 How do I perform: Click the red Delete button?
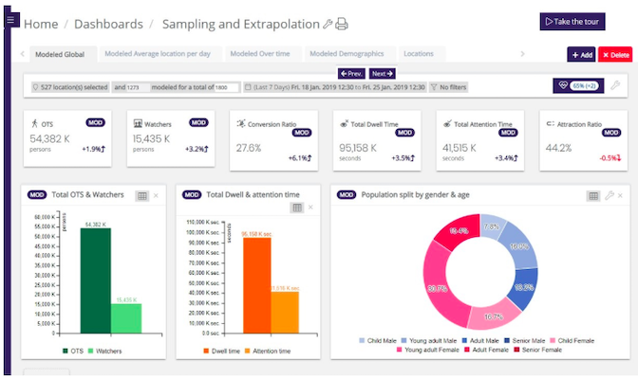click(615, 55)
